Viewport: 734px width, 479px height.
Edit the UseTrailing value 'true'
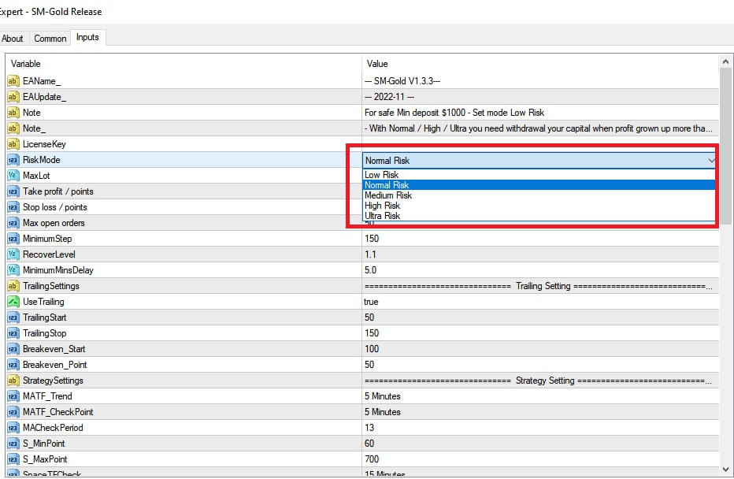point(541,302)
